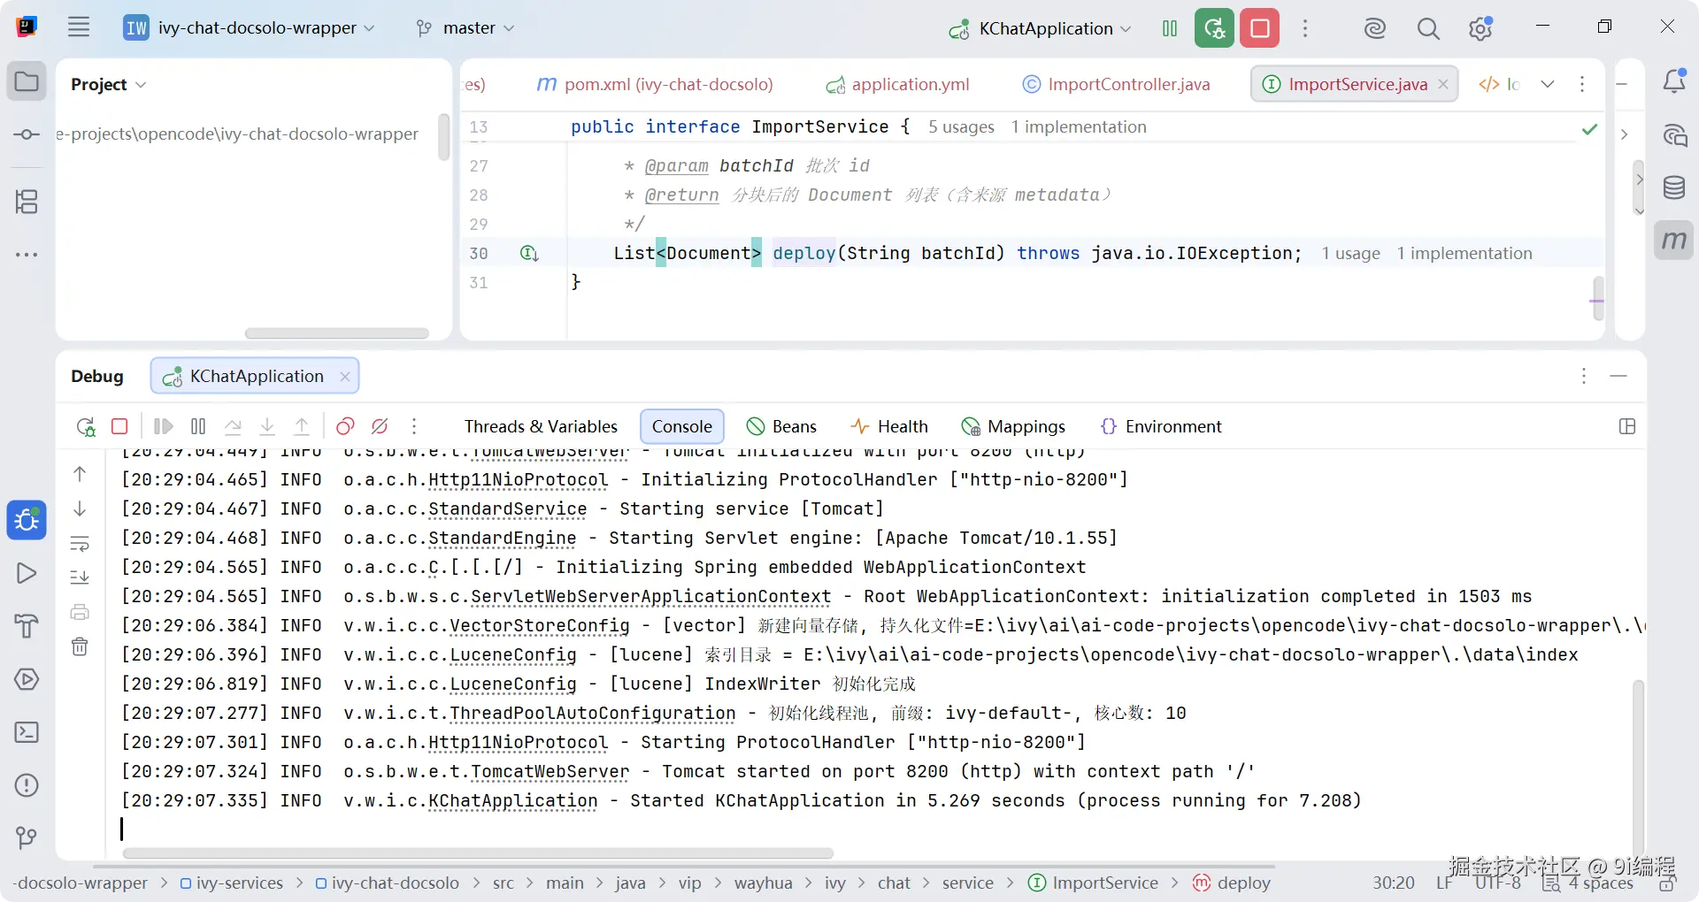The width and height of the screenshot is (1699, 902).
Task: Open the Beans tab
Action: (781, 426)
